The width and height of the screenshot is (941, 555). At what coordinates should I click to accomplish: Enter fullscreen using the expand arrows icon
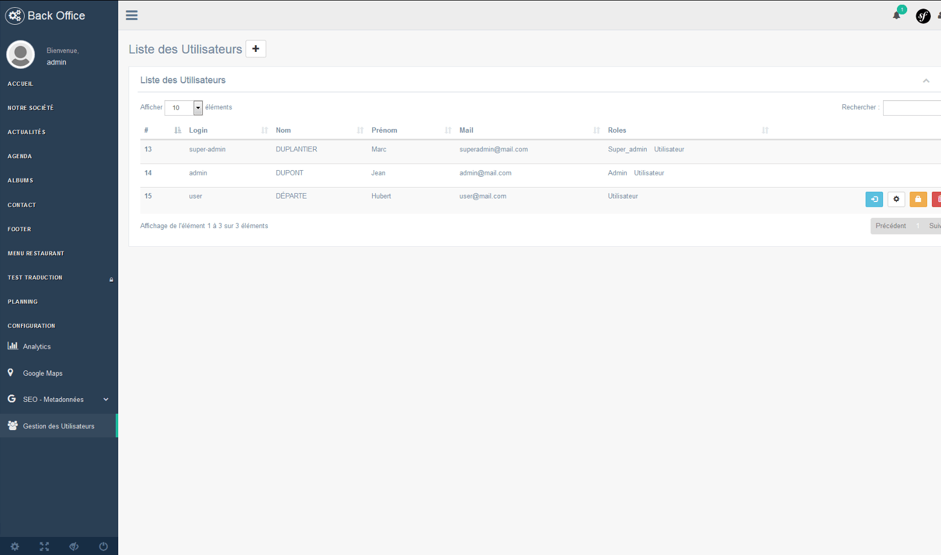(x=45, y=547)
